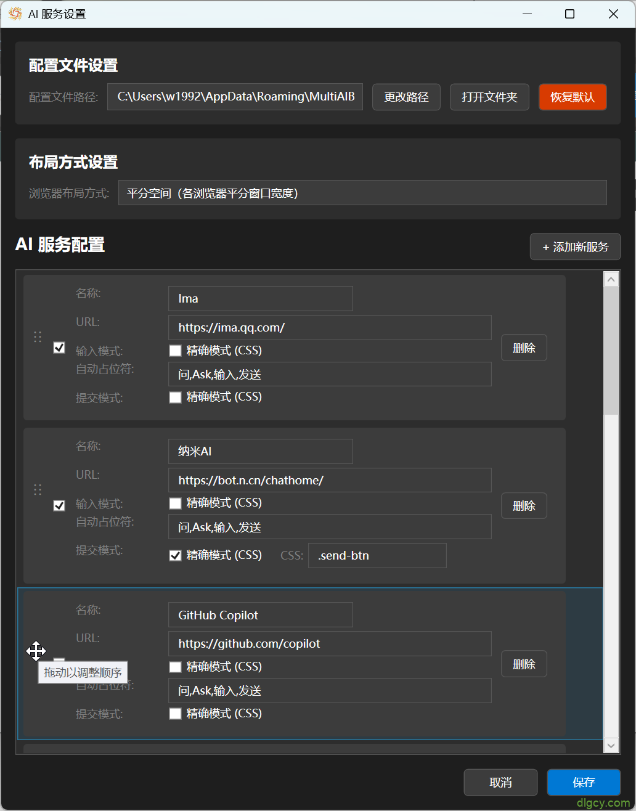Click 更改路径 to change config path
Screen dimensions: 636x811
406,97
